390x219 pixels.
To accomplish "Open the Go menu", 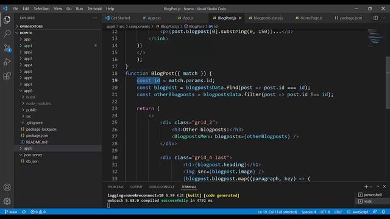I will pyautogui.click(x=69, y=9).
